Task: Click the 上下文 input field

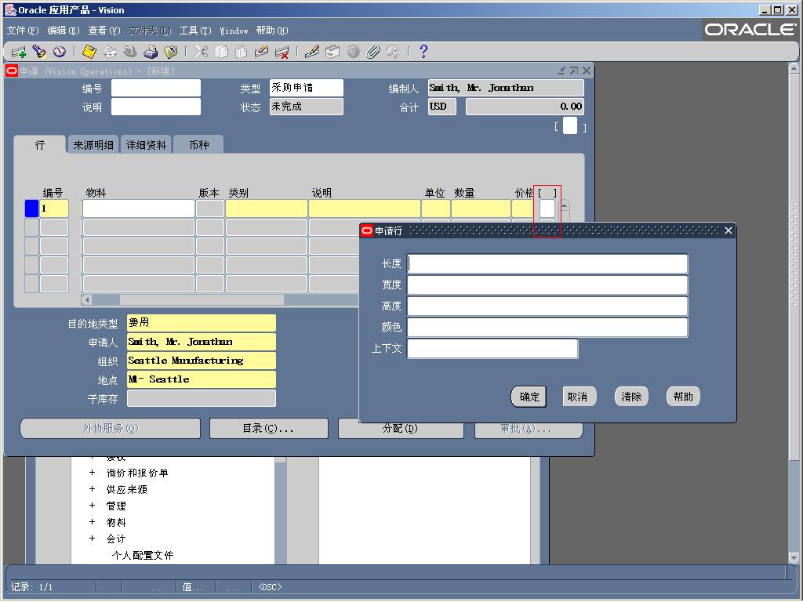Action: tap(492, 349)
